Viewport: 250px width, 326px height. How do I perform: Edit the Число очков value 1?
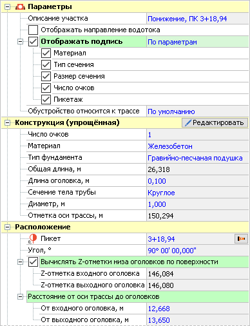tap(197, 135)
